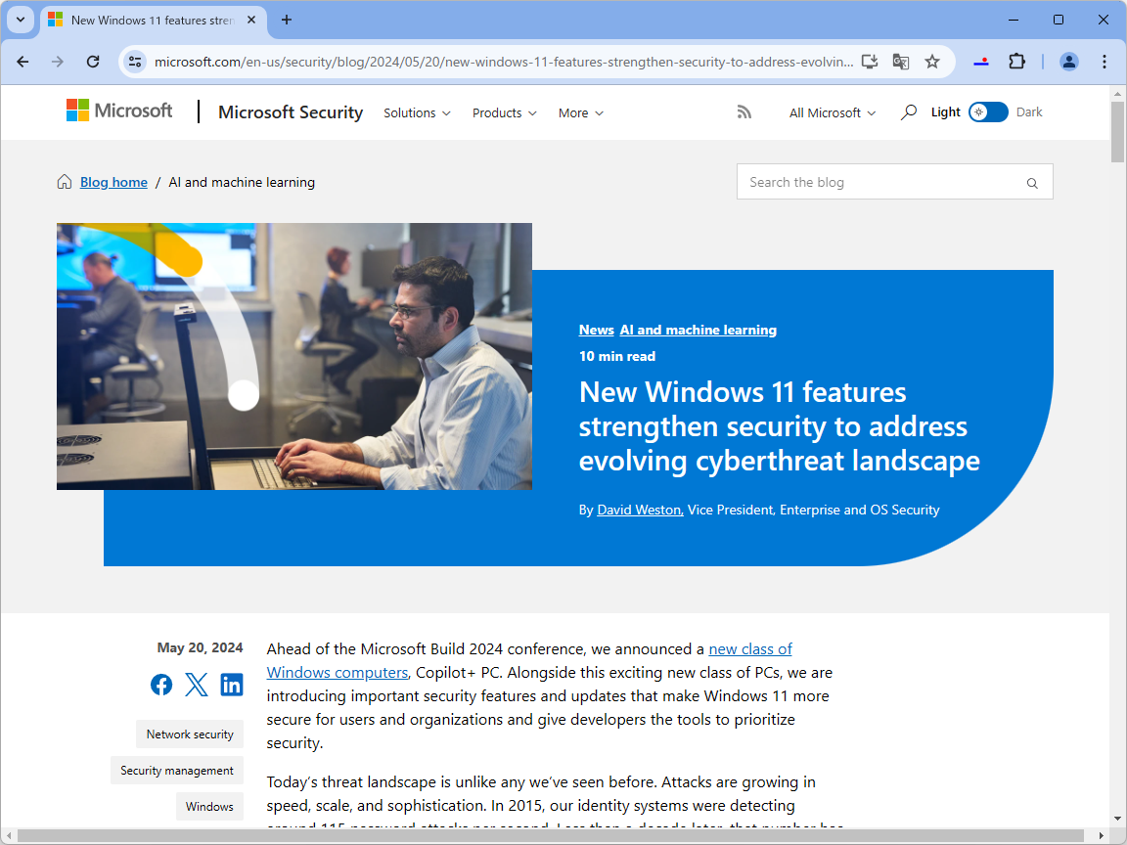Select the Network security tag
This screenshot has height=845, width=1127.
tap(189, 734)
